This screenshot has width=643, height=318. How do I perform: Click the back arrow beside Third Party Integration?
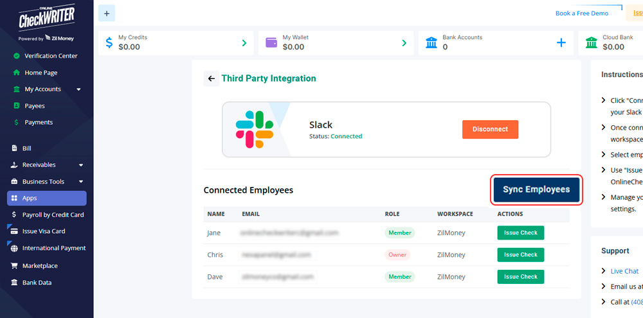[212, 78]
